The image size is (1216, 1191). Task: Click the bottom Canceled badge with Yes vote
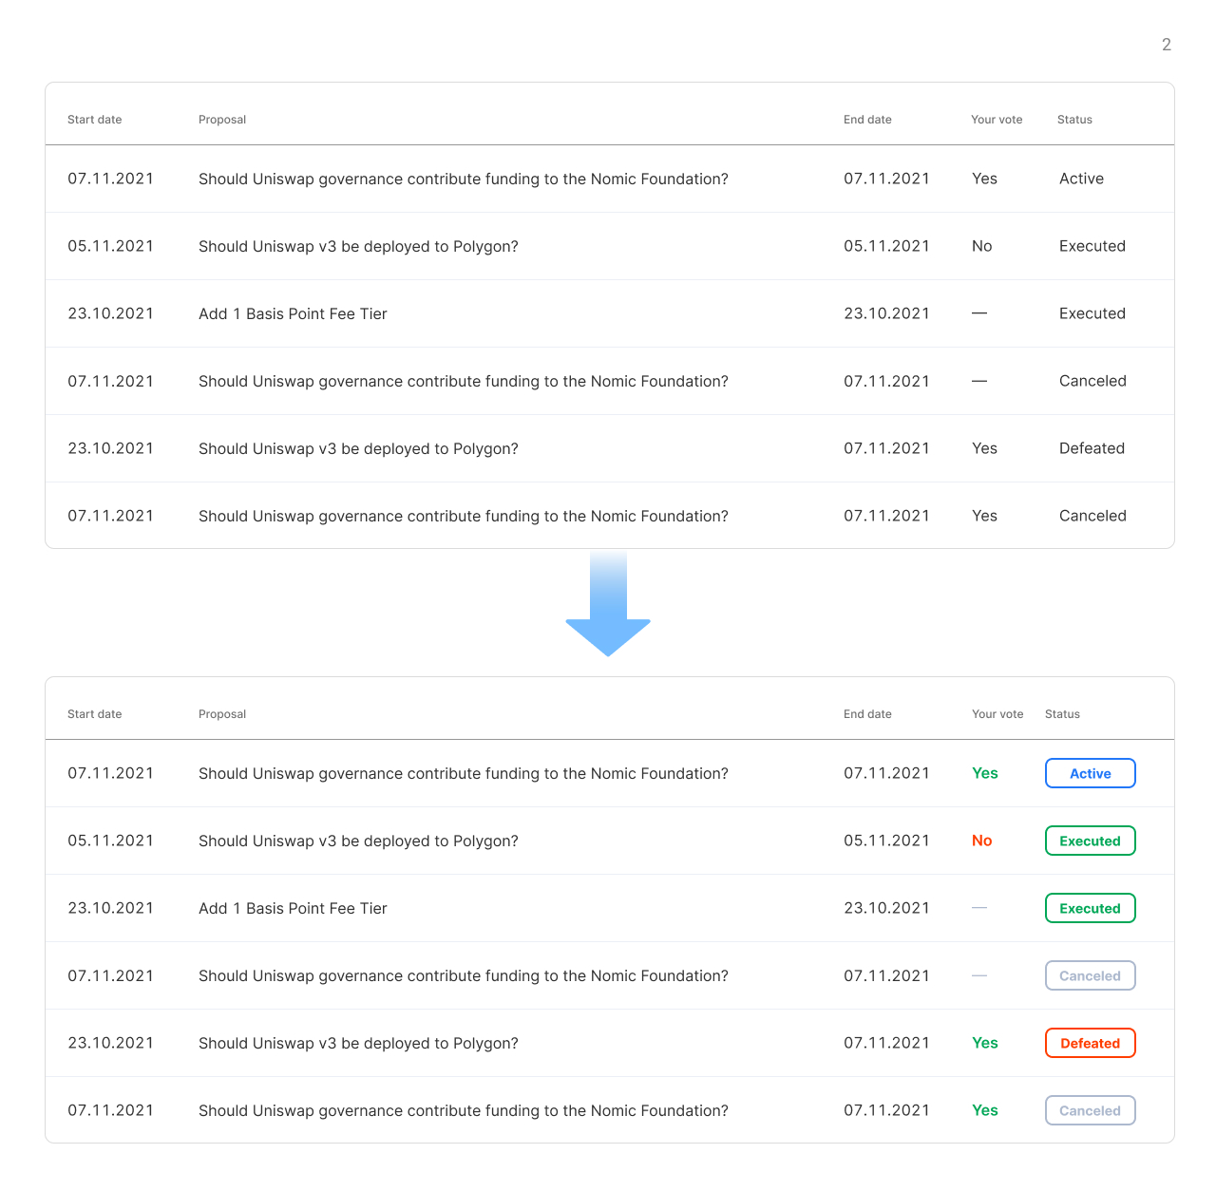coord(1090,1110)
